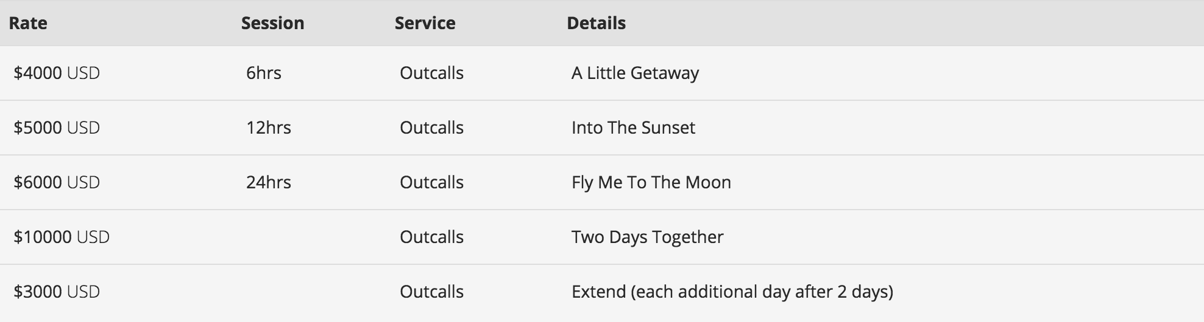Click the Rate column header
The height and width of the screenshot is (322, 1204).
click(x=28, y=23)
